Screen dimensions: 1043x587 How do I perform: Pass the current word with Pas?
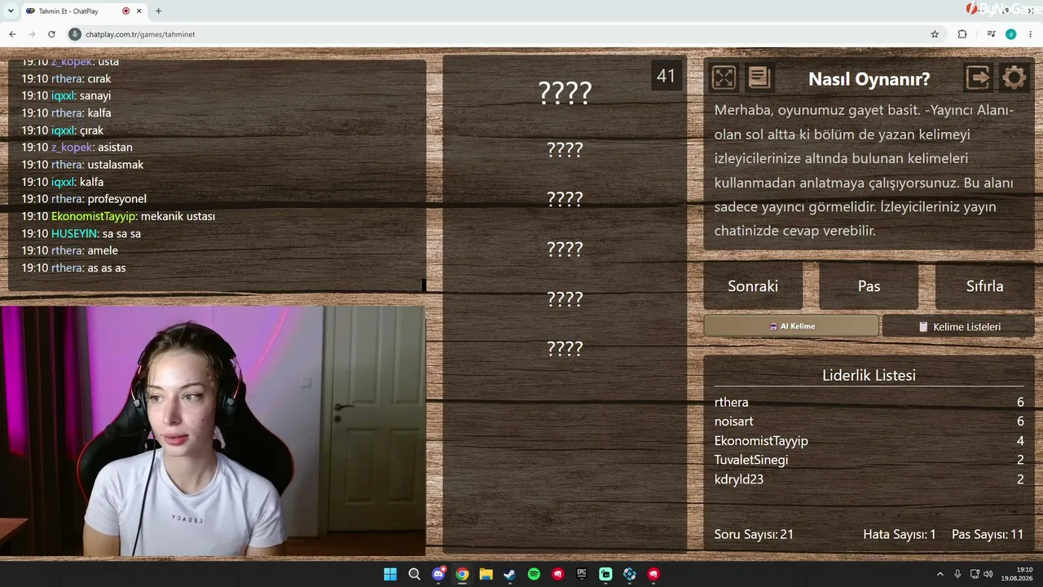pyautogui.click(x=869, y=286)
